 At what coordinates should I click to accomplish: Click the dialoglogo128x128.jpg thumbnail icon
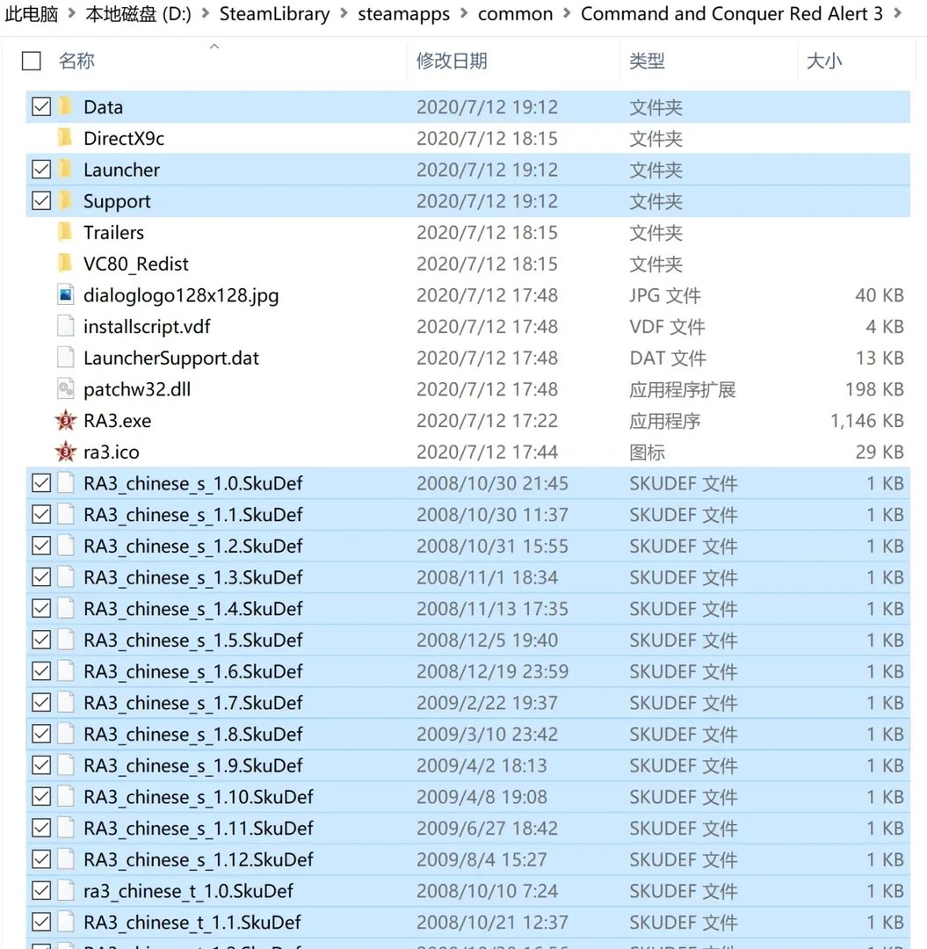[67, 294]
